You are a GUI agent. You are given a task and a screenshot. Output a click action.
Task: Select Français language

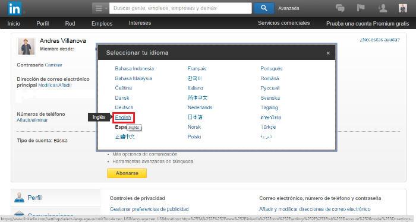197,69
